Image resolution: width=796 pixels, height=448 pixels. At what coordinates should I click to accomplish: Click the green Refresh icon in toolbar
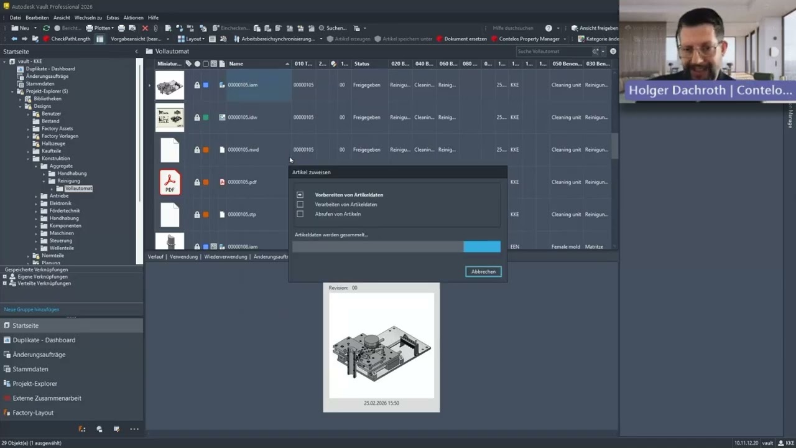coord(46,28)
